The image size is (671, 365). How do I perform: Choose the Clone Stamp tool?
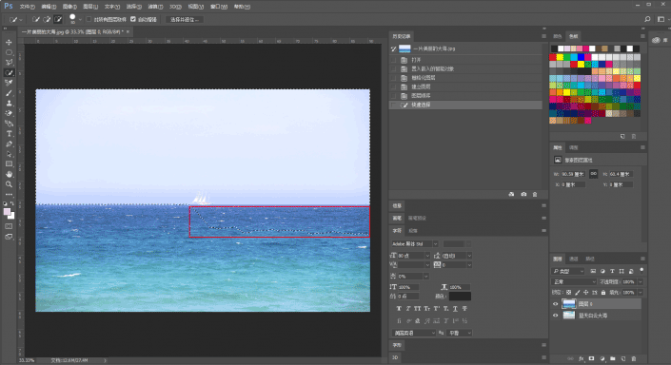pyautogui.click(x=9, y=103)
